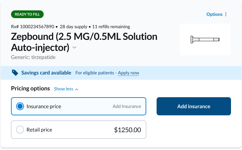Open the Options menu label
Image resolution: width=242 pixels, height=150 pixels.
(x=214, y=14)
